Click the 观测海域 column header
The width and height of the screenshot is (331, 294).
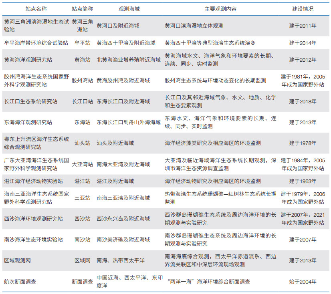(129, 9)
